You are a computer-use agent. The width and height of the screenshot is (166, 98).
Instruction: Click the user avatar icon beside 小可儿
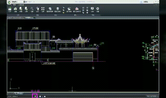click(x=141, y=2)
